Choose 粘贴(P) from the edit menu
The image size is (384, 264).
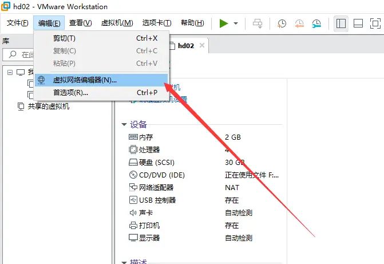tap(101, 63)
